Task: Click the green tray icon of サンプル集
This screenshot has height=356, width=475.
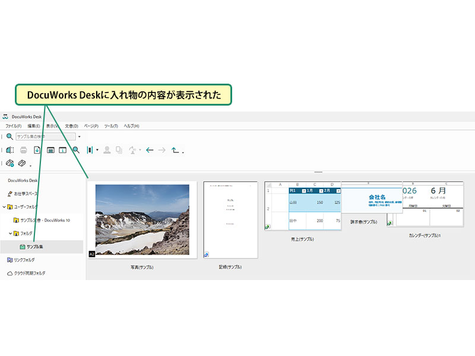Action: [23, 247]
